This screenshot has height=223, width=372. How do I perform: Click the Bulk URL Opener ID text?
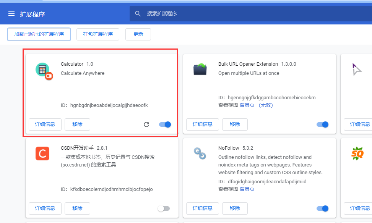point(267,98)
